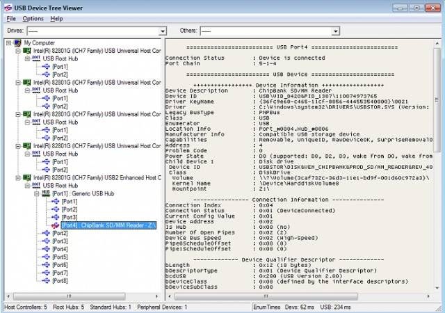This screenshot has height=313, width=445.
Task: Click the USB icon beside [Port7]
Action: coord(46,273)
